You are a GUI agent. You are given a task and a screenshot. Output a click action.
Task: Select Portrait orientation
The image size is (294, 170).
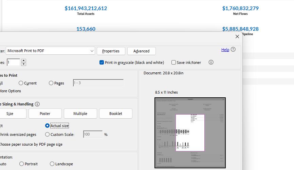coord(21,164)
